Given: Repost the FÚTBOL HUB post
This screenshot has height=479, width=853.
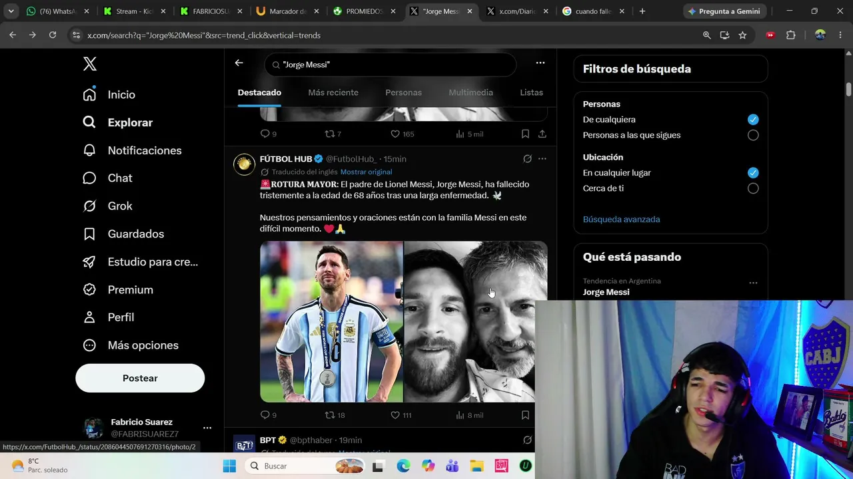Looking at the screenshot, I should coord(335,415).
